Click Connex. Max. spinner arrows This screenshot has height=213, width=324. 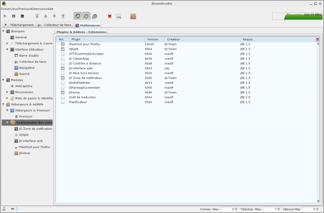click(x=236, y=209)
